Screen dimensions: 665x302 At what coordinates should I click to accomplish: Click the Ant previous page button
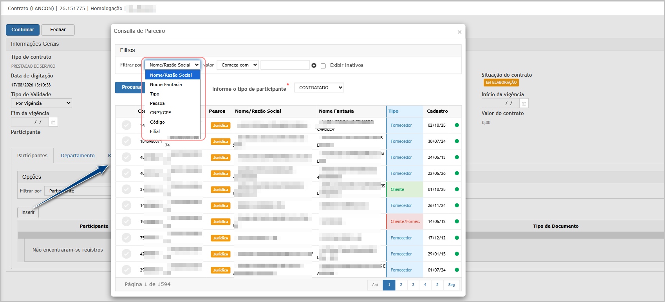pos(375,285)
